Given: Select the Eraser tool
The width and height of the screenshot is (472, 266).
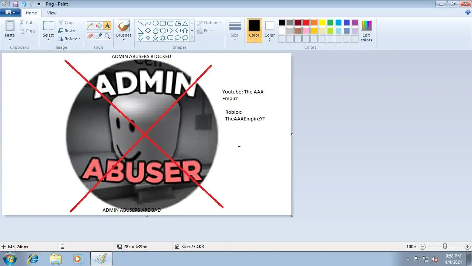Looking at the screenshot, I should (x=90, y=36).
